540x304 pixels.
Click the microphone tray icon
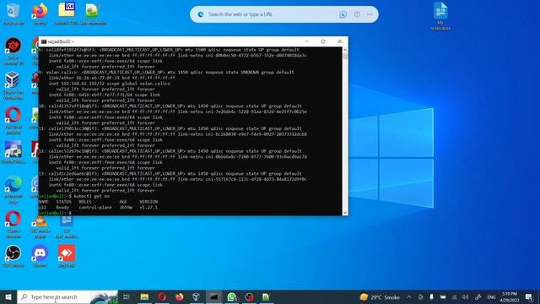(x=431, y=297)
